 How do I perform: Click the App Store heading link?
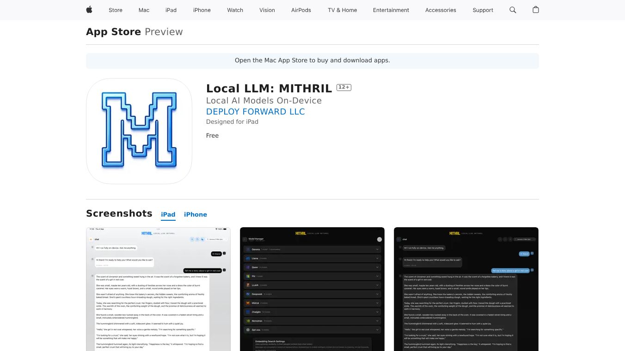(114, 32)
